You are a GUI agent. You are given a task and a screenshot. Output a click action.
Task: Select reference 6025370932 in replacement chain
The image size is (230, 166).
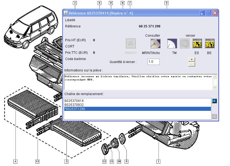pos(74,105)
